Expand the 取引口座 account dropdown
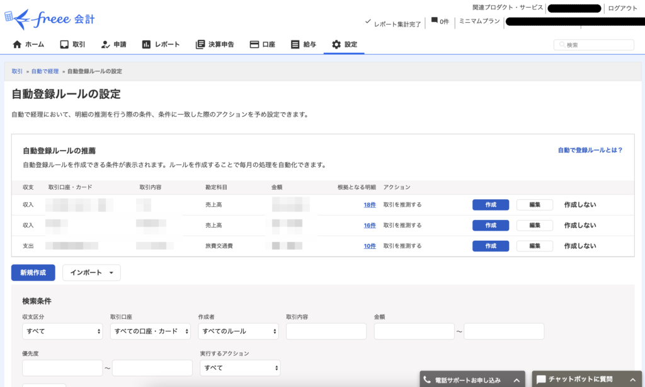This screenshot has height=387, width=645. tap(150, 332)
